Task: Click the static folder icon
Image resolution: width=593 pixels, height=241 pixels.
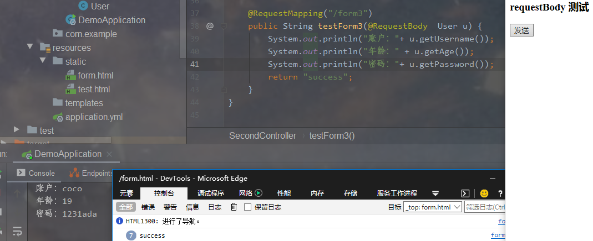Action: 58,61
